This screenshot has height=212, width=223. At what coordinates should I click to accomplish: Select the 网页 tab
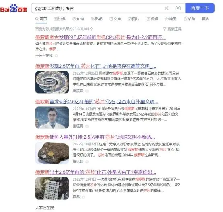pyautogui.click(x=41, y=19)
